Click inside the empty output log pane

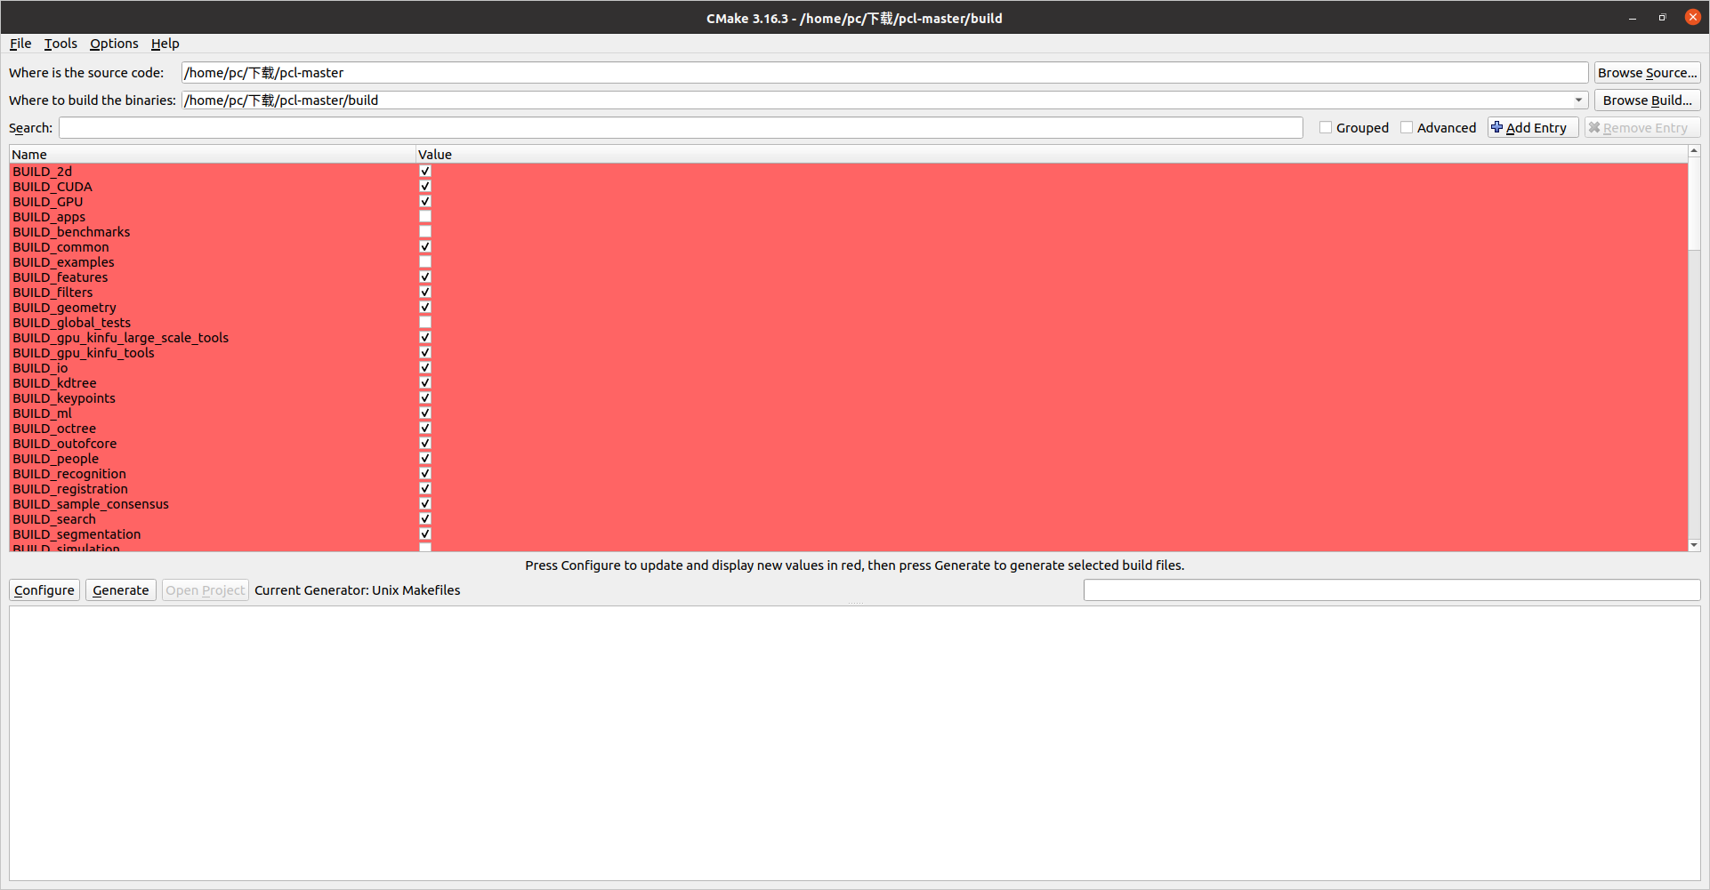tap(855, 744)
